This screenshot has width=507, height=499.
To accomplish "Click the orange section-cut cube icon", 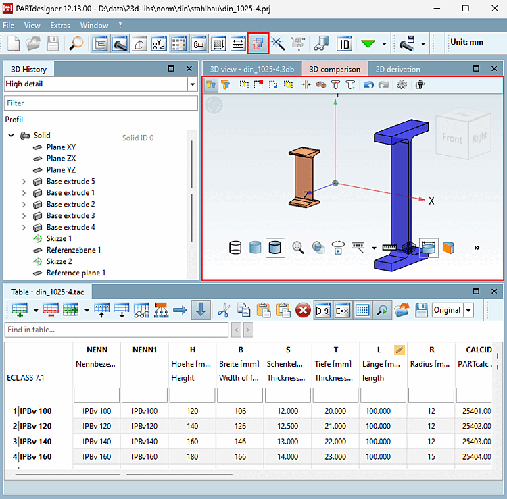I will coord(448,248).
